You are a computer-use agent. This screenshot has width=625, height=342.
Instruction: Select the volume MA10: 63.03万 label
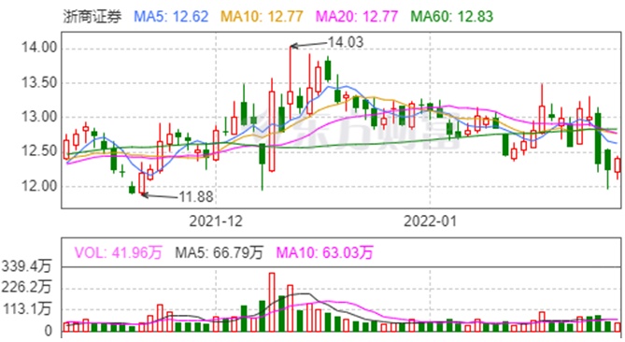pyautogui.click(x=324, y=252)
